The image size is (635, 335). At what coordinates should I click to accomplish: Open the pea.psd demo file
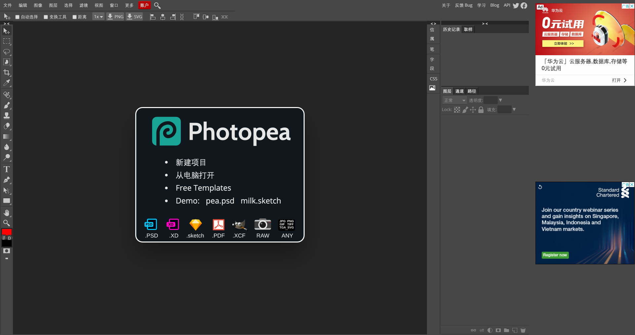click(220, 201)
